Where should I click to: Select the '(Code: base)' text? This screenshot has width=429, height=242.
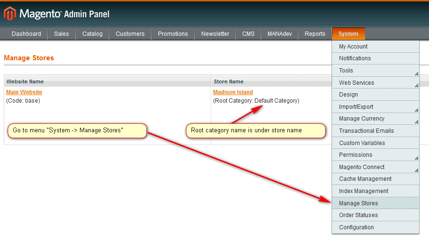(23, 101)
